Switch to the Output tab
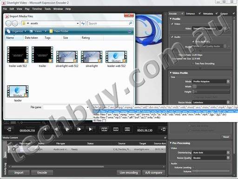238x179 pixels. click(x=224, y=14)
